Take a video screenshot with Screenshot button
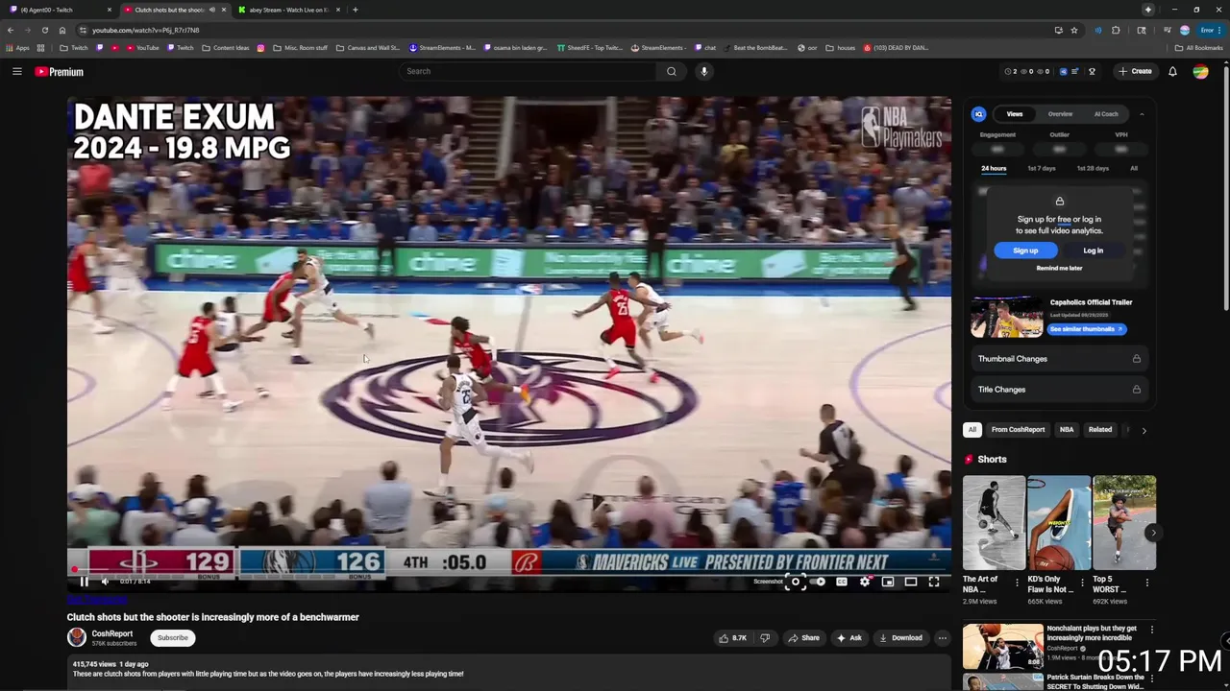Viewport: 1230px width, 691px height. [795, 582]
